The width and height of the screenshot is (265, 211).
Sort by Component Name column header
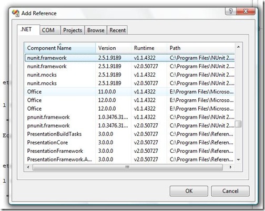tap(60, 48)
